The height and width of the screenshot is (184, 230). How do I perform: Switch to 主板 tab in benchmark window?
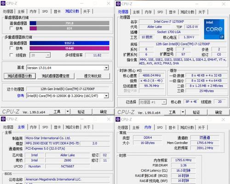point(21,11)
